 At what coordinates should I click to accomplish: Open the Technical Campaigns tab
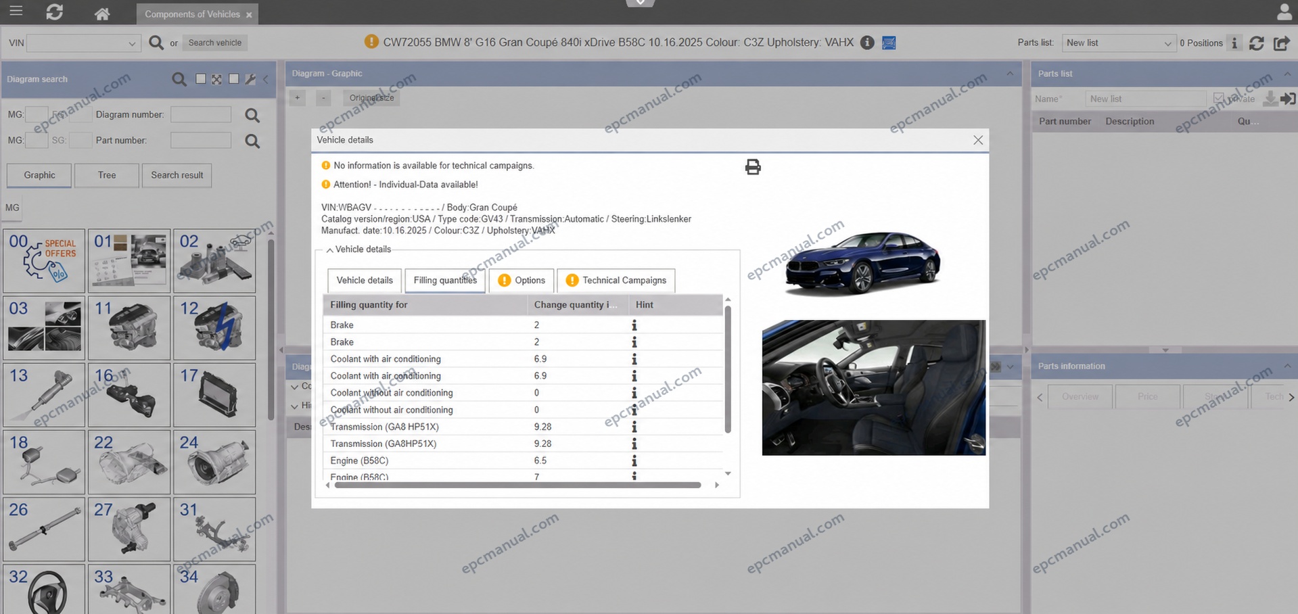[616, 281]
